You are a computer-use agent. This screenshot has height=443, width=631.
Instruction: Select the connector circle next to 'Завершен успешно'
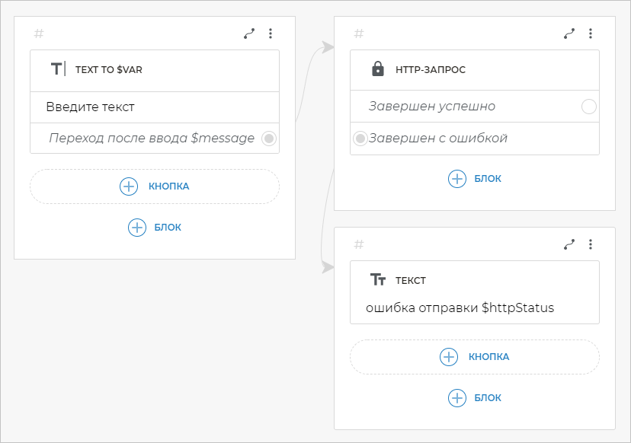[588, 107]
